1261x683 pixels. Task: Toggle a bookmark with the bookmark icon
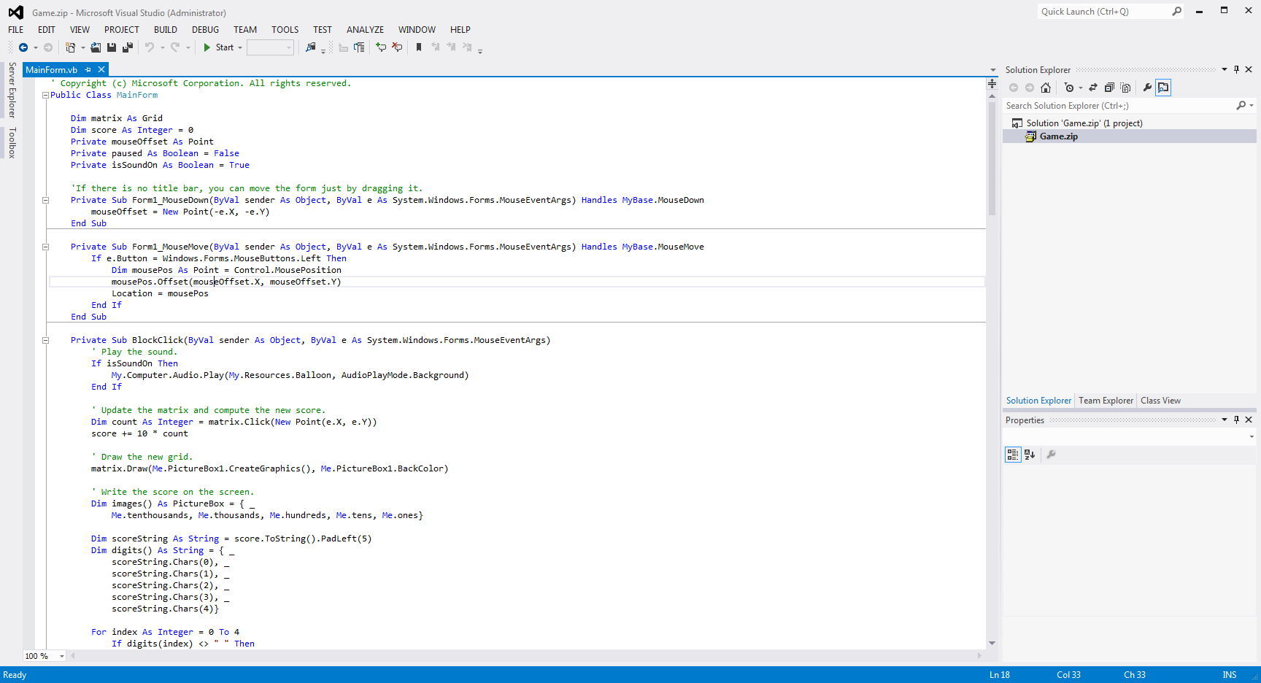(419, 47)
